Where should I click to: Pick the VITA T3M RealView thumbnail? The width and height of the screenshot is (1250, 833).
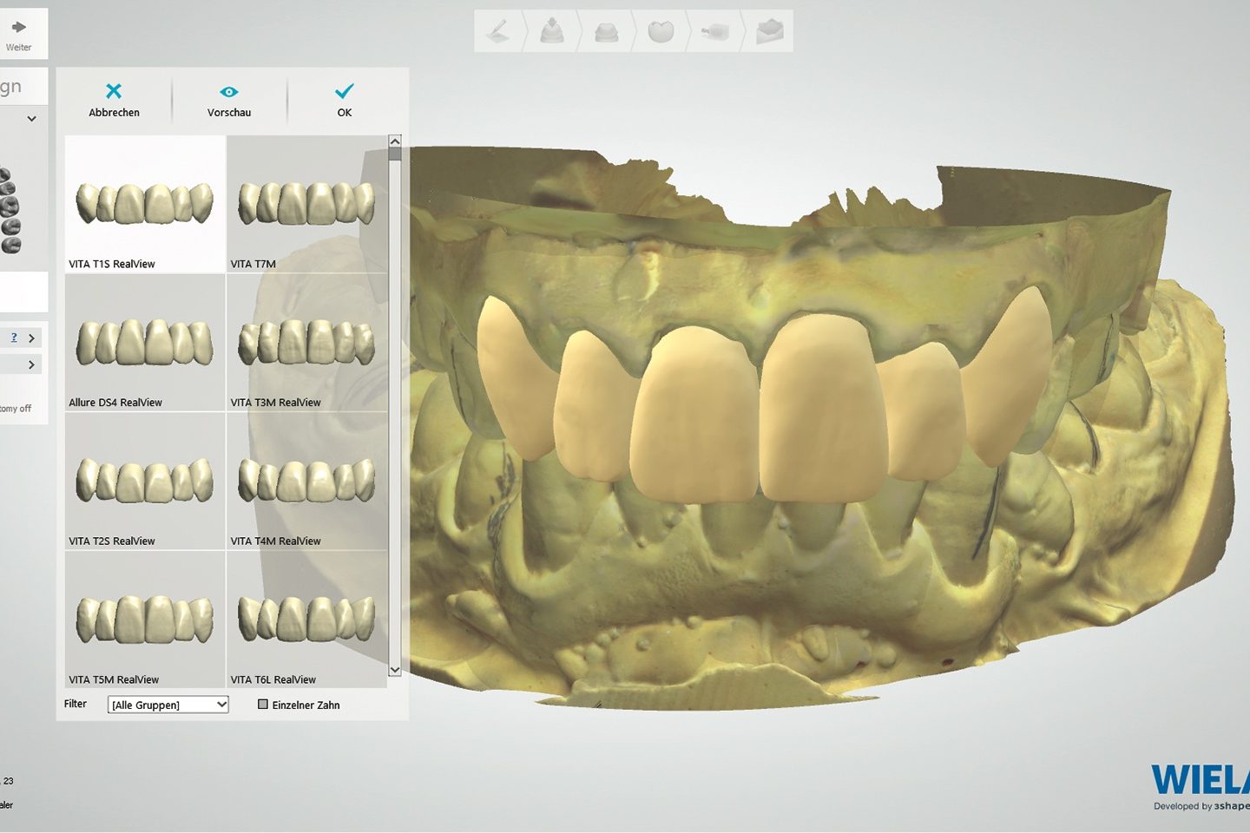pyautogui.click(x=306, y=343)
